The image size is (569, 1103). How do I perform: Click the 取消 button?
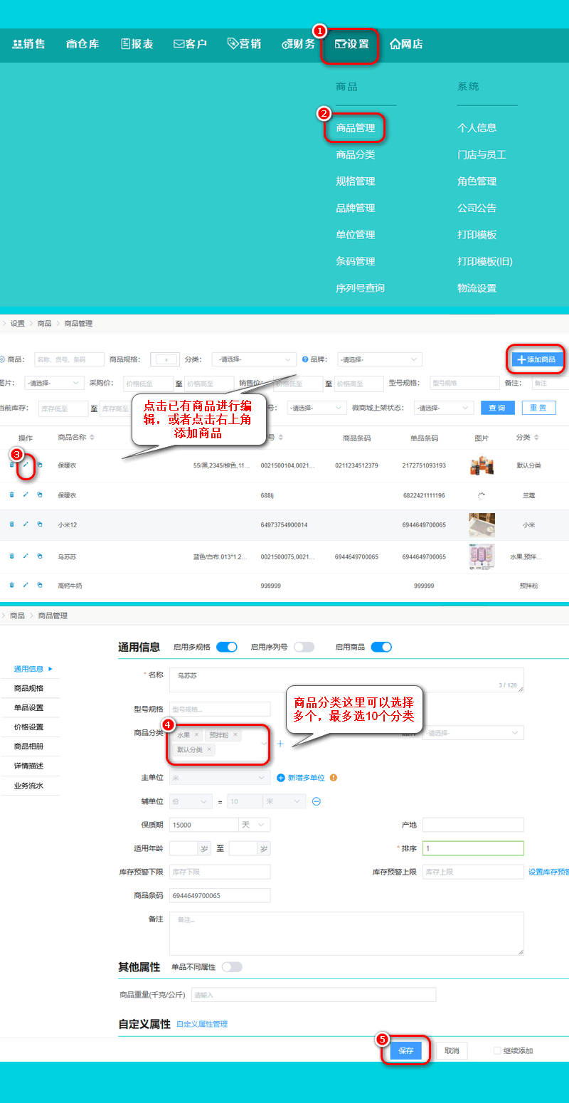(452, 1050)
